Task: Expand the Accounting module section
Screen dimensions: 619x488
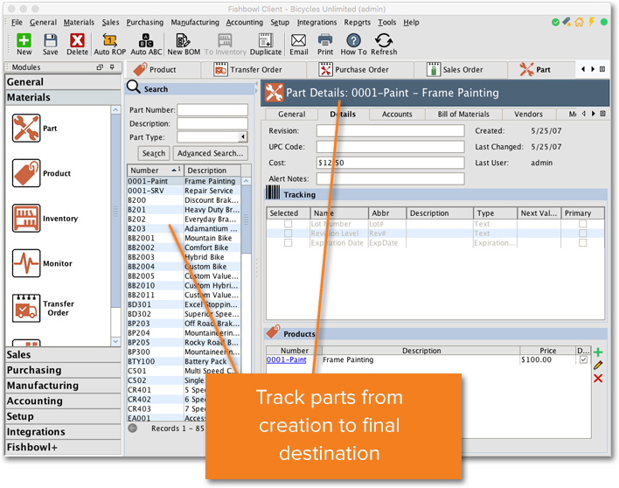Action: point(63,401)
